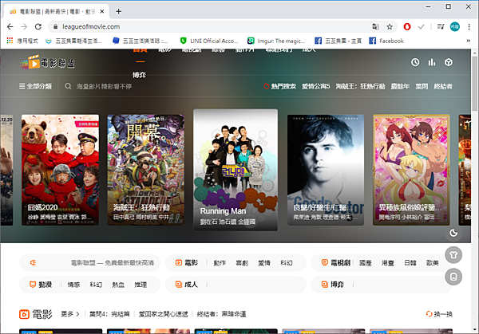Expand the 全部分類 category menu
The height and width of the screenshot is (334, 479).
point(35,86)
